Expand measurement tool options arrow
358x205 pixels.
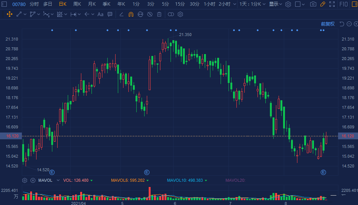point(66,14)
